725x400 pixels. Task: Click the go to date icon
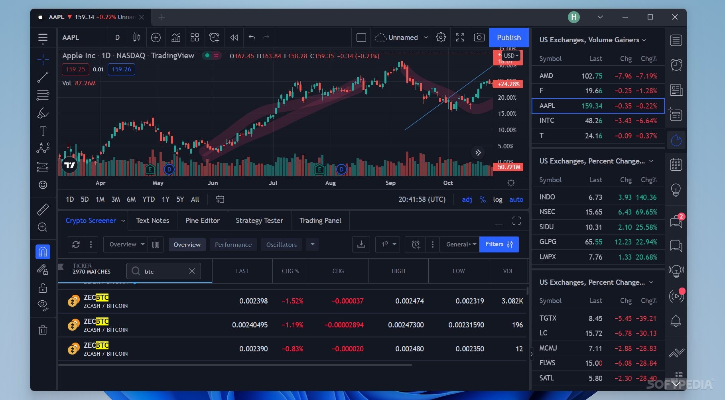[x=220, y=199]
